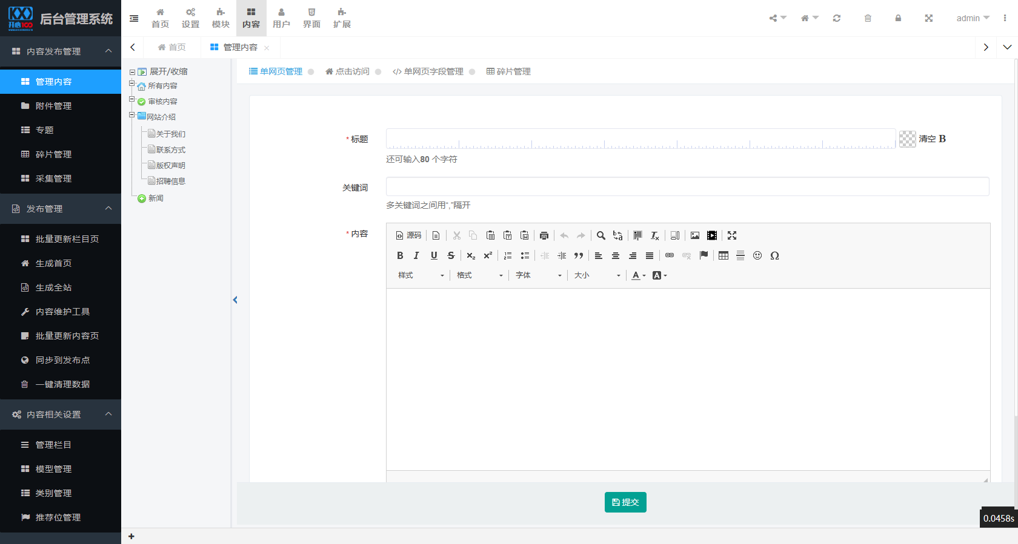Open replace in editor toolbar
Screen dimensions: 1018x544
pos(618,235)
